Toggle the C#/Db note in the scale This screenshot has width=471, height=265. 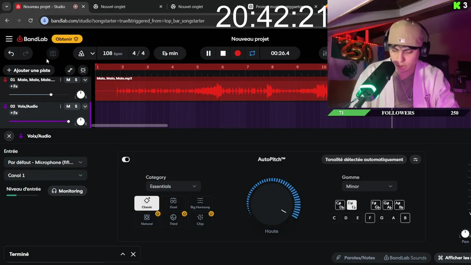pyautogui.click(x=340, y=205)
